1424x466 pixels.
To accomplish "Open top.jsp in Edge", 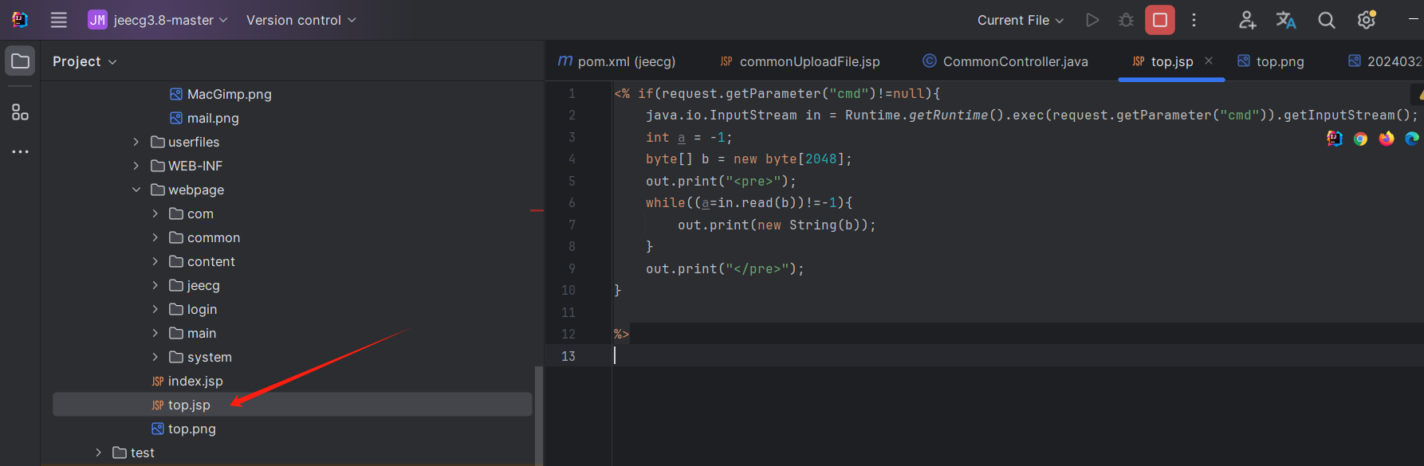I will (1412, 139).
